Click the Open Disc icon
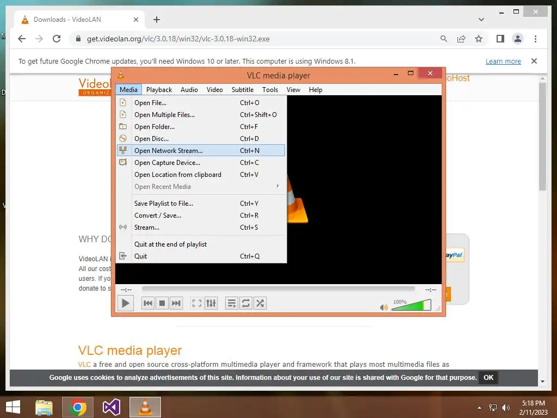557x418 pixels. 123,138
